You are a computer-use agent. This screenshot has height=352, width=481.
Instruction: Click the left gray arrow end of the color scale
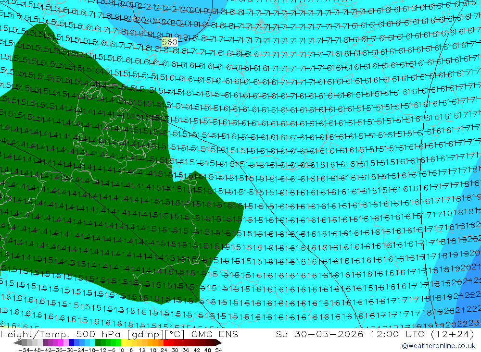pos(17,342)
